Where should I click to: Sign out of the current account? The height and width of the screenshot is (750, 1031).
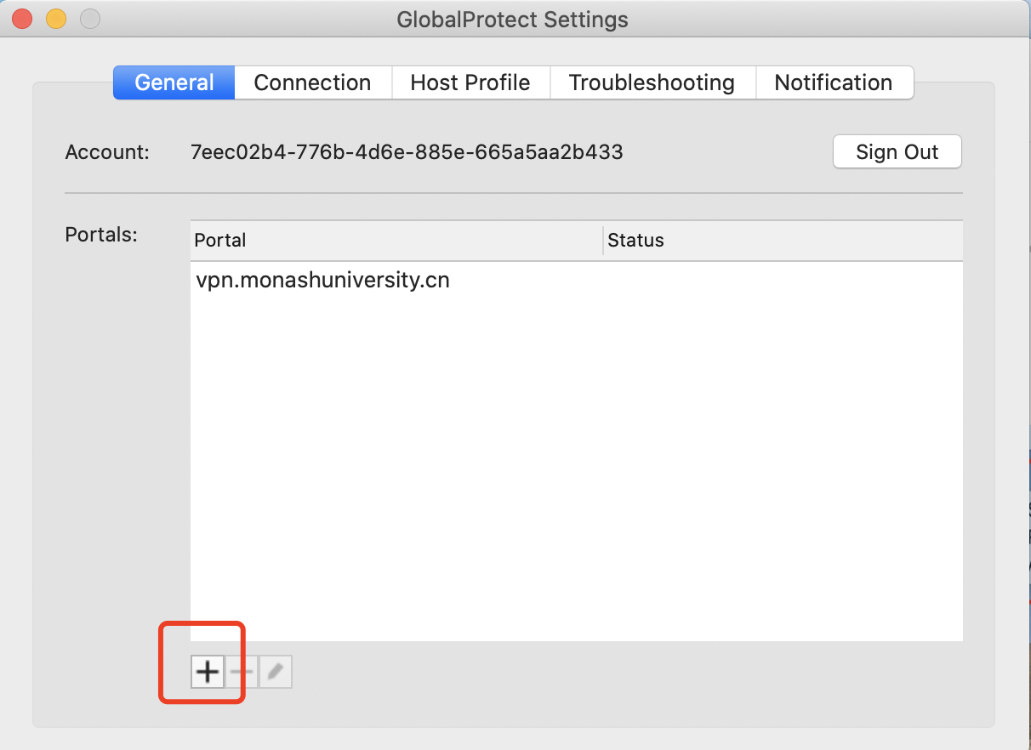897,151
